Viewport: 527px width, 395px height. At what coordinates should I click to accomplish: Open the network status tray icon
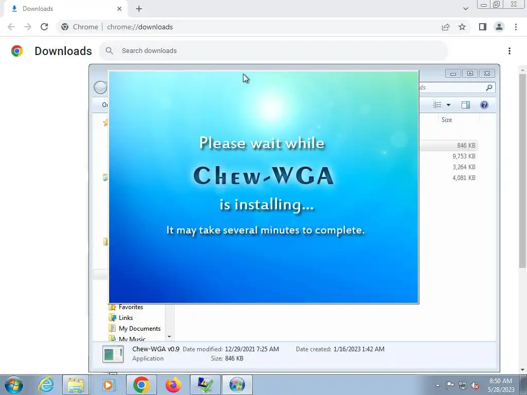coord(463,385)
